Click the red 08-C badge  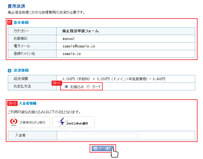[x=56, y=83]
